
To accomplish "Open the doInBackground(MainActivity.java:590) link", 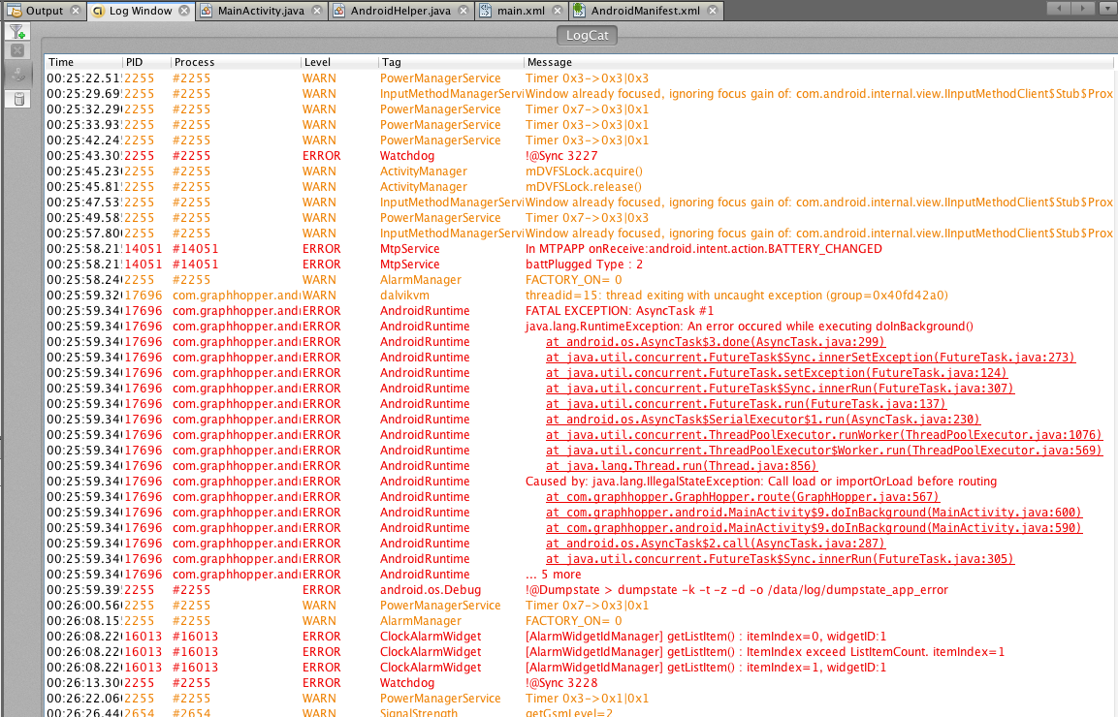I will tap(815, 528).
